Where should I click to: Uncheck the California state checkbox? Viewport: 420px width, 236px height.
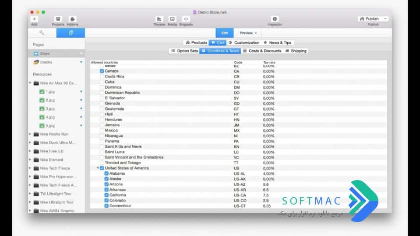[x=106, y=195]
